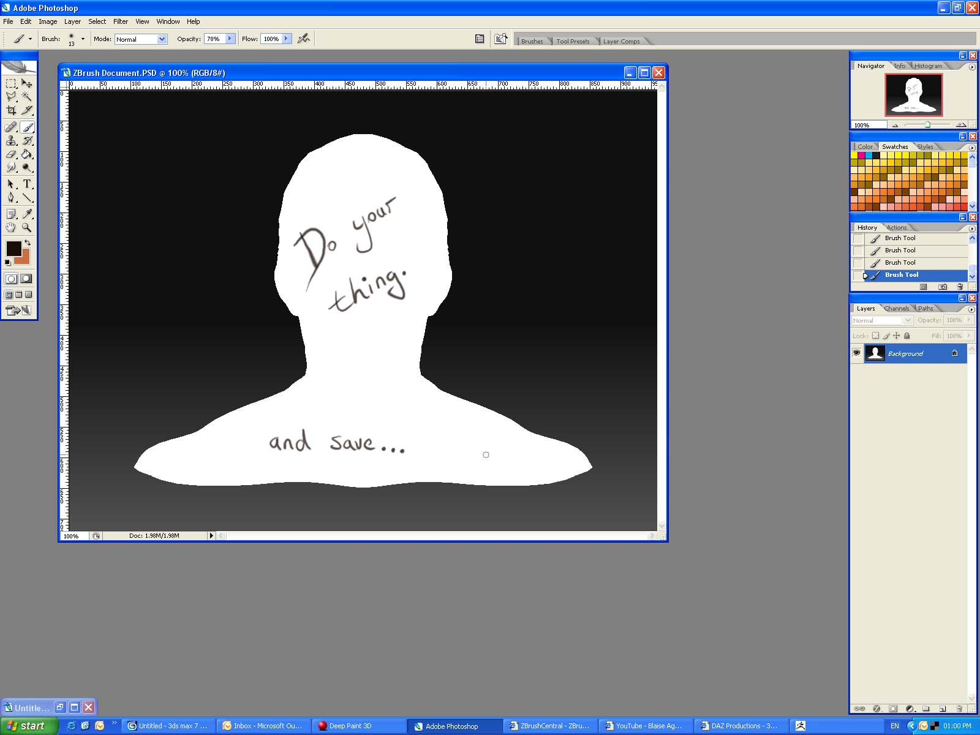
Task: Click the foreground color swatch
Action: click(x=13, y=248)
